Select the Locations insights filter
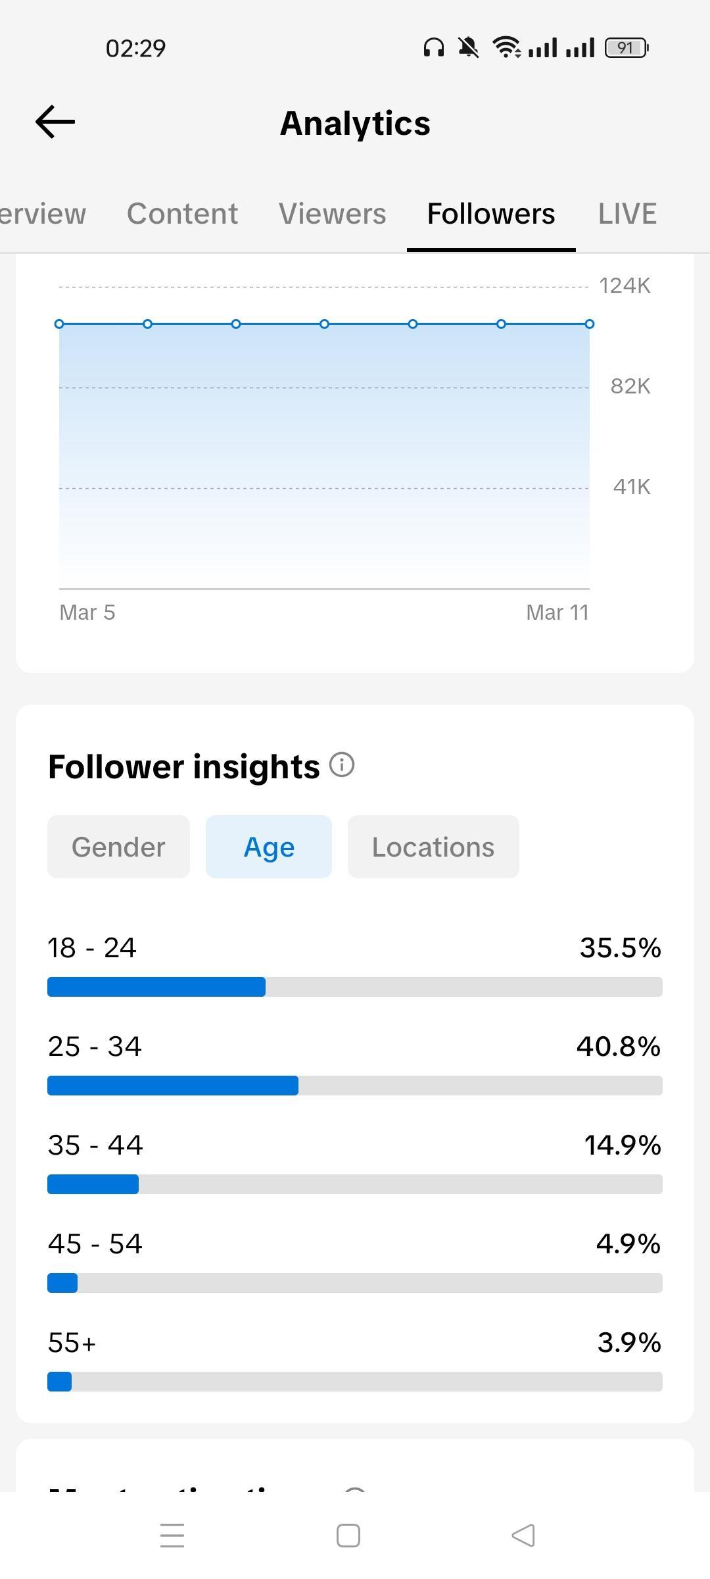 pos(433,847)
